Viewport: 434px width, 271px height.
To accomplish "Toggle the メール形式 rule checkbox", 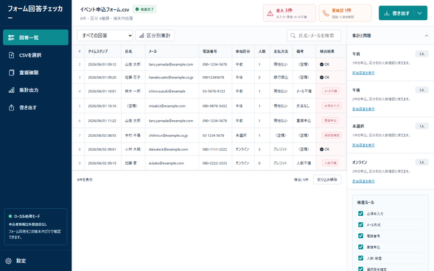I will [x=360, y=225].
